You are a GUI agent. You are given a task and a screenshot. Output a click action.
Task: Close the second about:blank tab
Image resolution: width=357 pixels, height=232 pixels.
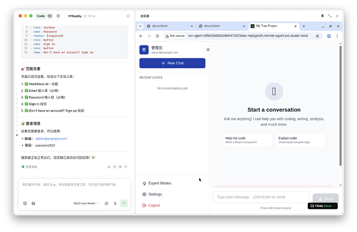point(244,26)
